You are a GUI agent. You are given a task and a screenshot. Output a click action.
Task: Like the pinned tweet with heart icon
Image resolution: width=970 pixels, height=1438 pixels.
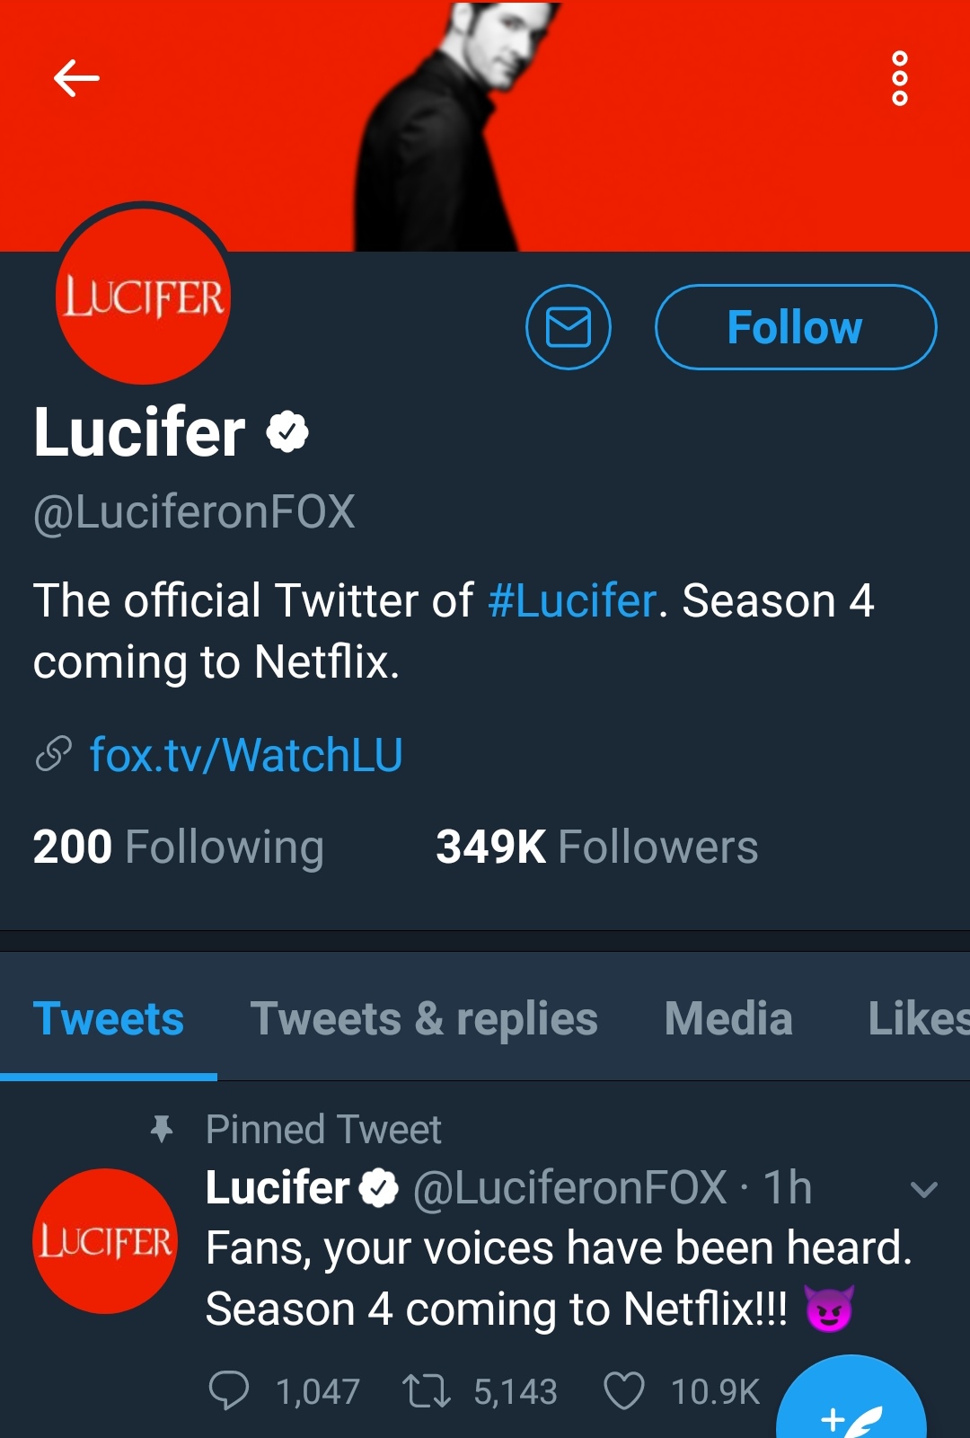click(624, 1390)
